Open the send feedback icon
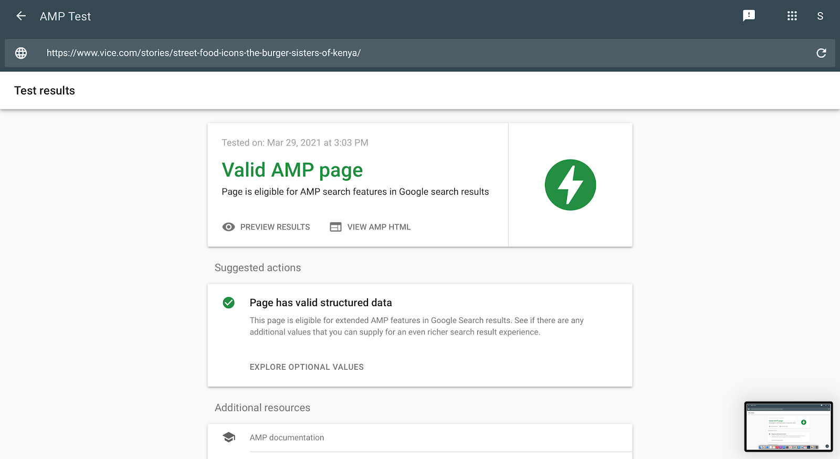 pyautogui.click(x=749, y=16)
